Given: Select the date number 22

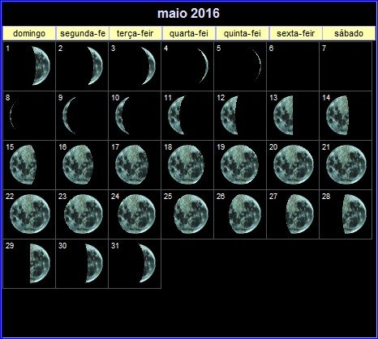Looking at the screenshot, I should point(10,197).
